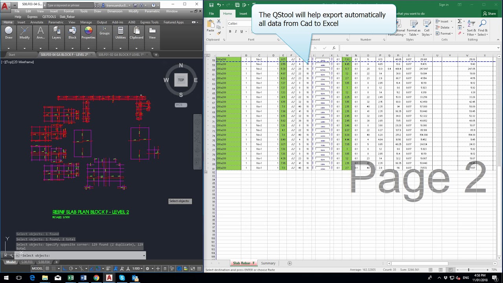Switch to the S.08.F03 layout tab
Screen dimensions: 503x283
pyautogui.click(x=27, y=262)
